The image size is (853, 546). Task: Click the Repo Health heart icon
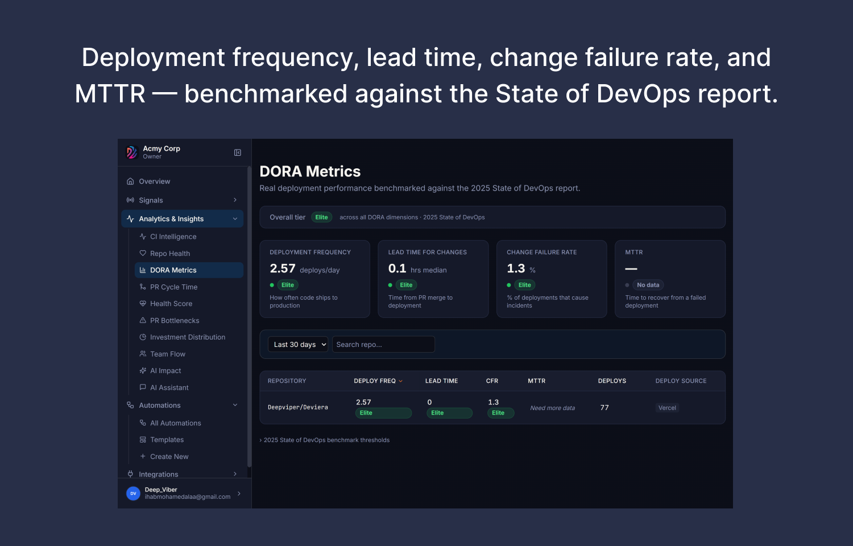click(143, 254)
